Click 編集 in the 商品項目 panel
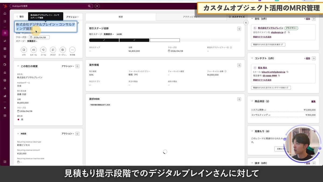This screenshot has height=182, width=323. click(313, 101)
